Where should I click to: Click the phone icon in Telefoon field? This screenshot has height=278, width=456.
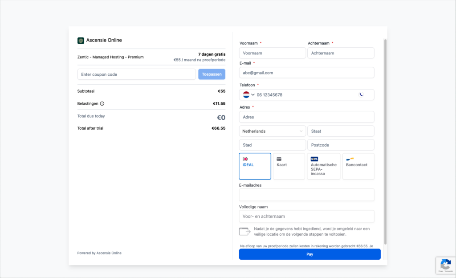pyautogui.click(x=361, y=94)
